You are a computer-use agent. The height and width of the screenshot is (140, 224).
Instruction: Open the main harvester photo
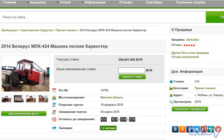[x=25, y=73]
